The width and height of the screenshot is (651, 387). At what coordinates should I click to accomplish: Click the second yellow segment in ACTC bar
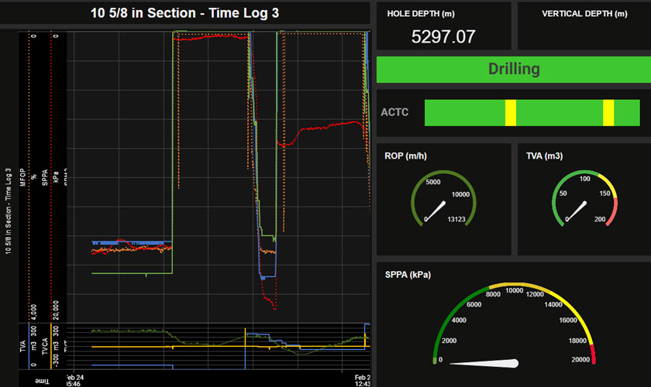pyautogui.click(x=608, y=113)
